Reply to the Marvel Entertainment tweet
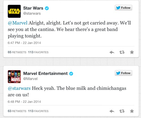 [112, 111]
